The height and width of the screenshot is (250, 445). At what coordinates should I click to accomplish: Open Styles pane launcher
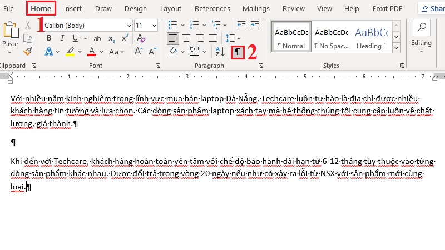[402, 66]
